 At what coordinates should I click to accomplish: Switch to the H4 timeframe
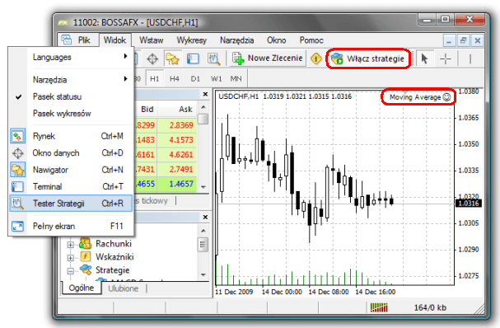(175, 78)
